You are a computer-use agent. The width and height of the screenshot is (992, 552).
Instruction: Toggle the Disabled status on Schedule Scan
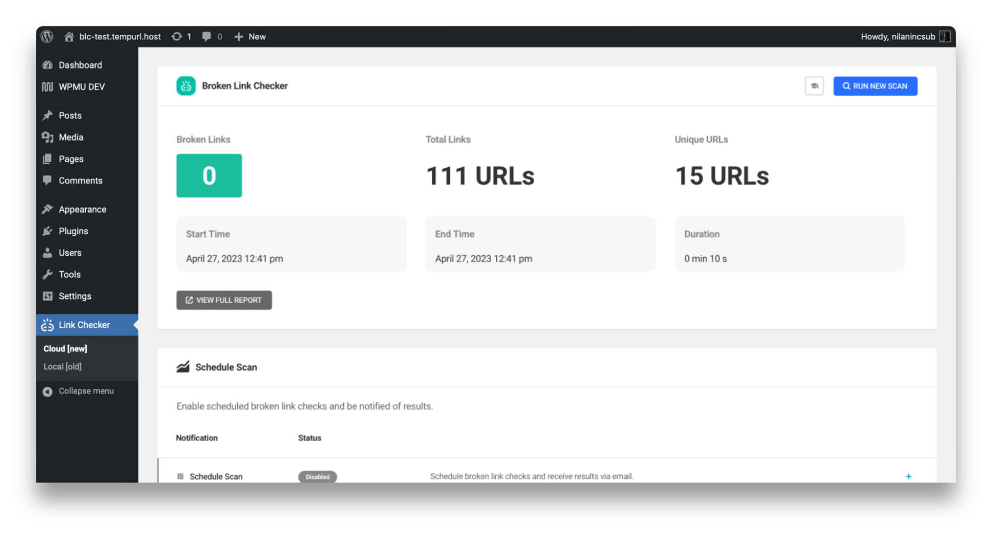[x=317, y=476]
